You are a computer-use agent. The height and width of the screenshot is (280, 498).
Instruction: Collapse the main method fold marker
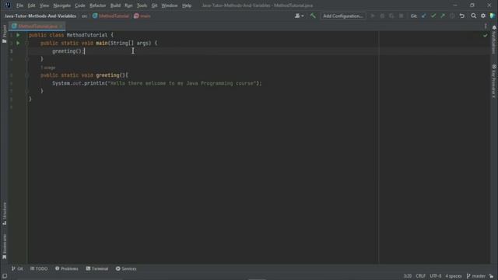27,44
